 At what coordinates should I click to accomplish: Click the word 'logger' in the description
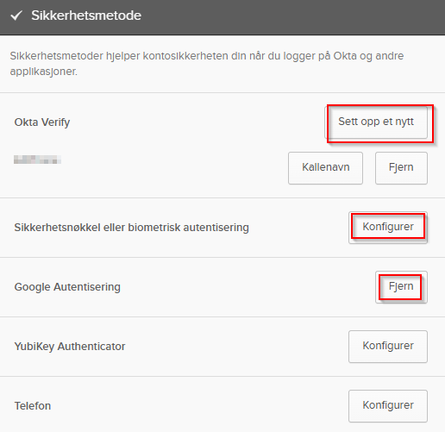coord(299,57)
